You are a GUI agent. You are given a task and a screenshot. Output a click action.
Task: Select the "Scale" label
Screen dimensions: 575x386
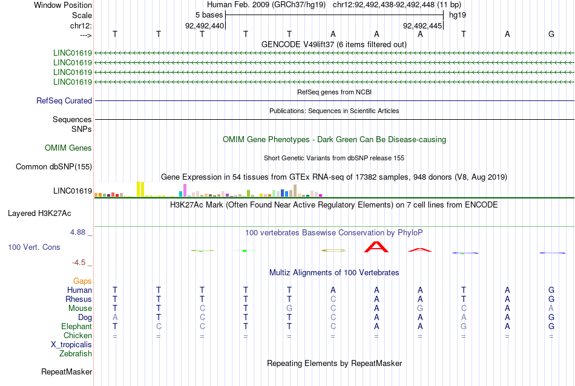(82, 15)
